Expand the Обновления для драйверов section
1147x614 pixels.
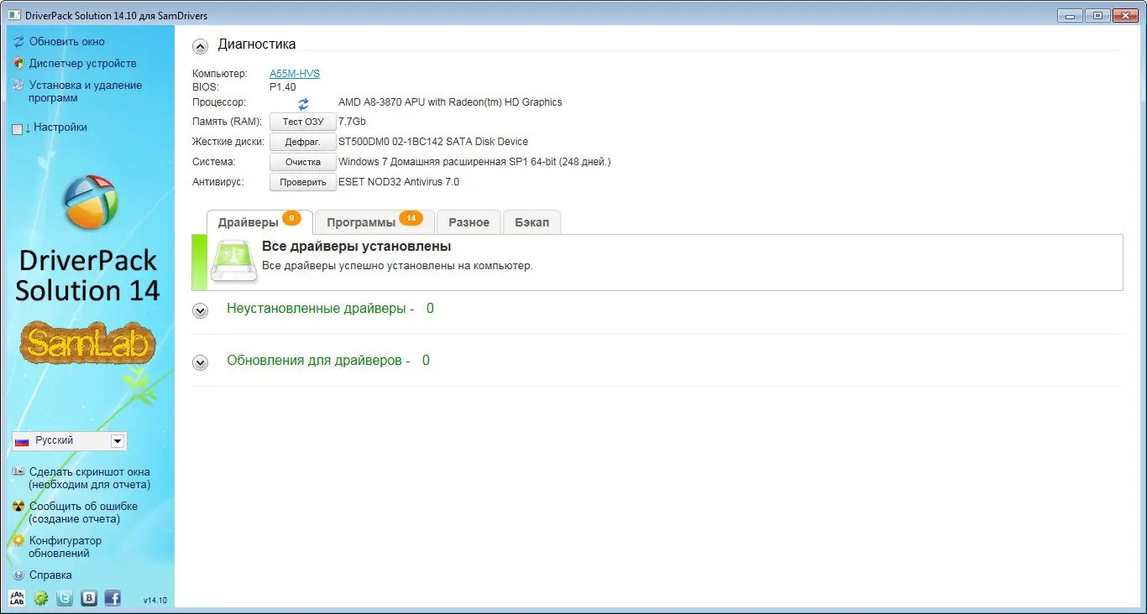click(200, 363)
